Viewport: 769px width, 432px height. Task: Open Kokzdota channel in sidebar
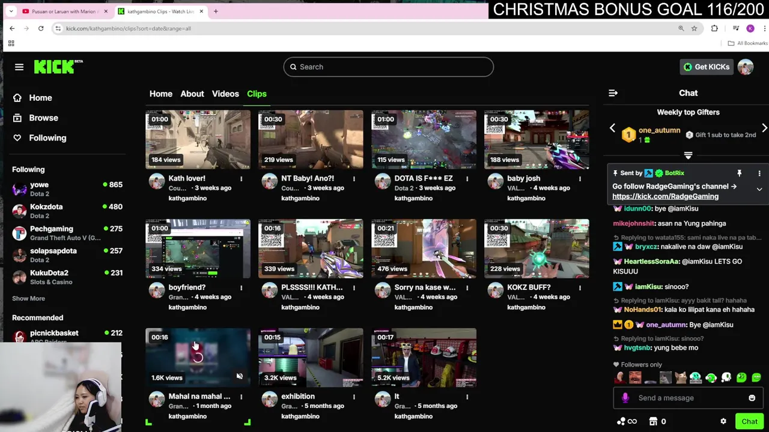[x=67, y=211]
